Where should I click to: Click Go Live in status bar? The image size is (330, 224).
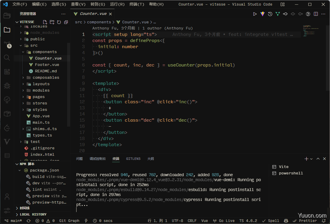click(x=224, y=221)
